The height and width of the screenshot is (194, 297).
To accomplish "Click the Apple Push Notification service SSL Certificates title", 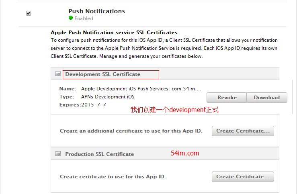I will 114,32.
